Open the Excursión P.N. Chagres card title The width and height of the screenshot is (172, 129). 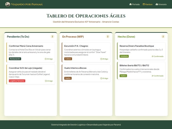click(76, 46)
